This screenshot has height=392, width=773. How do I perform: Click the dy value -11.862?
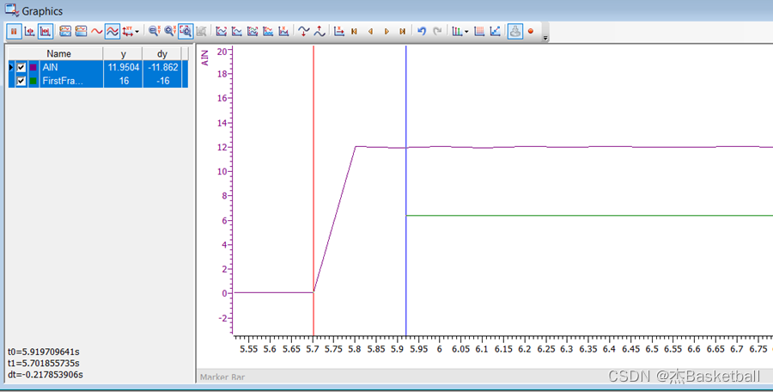162,67
